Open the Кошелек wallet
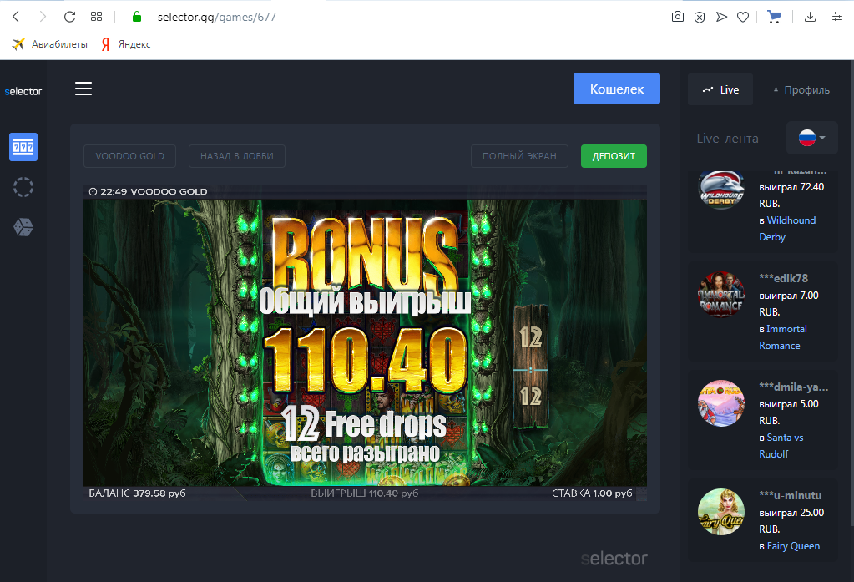Viewport: 854px width, 582px height. click(x=617, y=89)
